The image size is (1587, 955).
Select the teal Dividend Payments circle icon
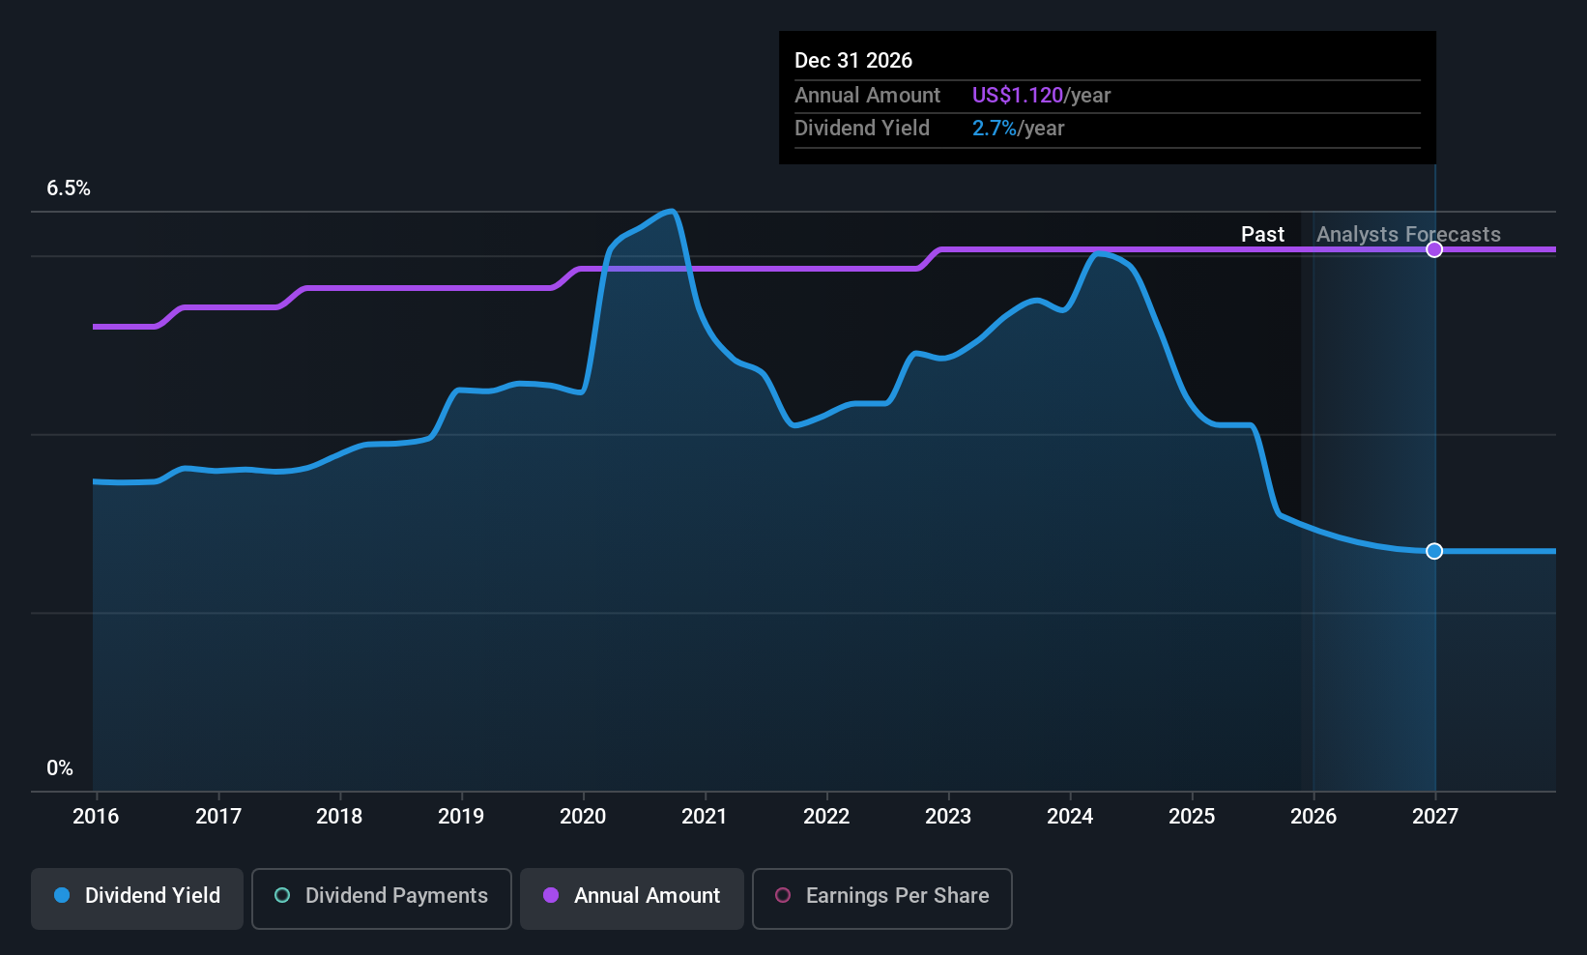(281, 896)
